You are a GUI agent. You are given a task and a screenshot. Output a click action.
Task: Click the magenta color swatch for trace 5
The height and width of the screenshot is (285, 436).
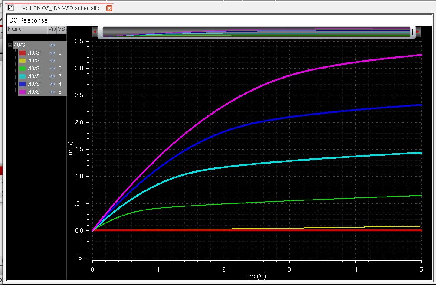click(x=22, y=92)
